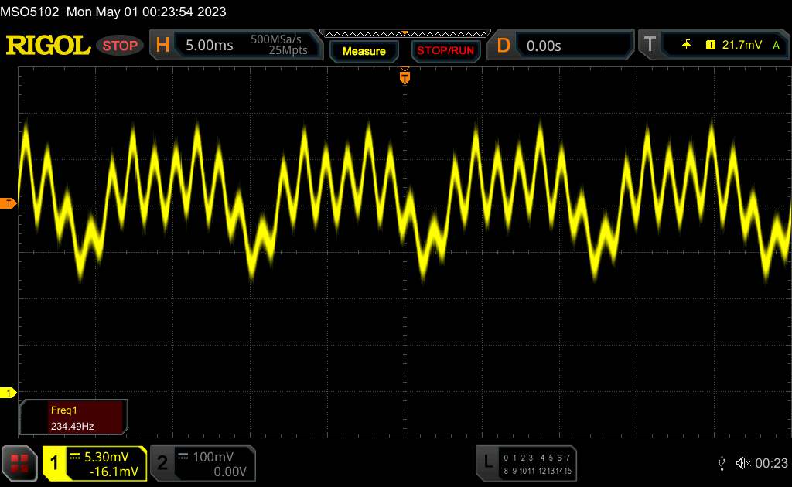Click the digital channels 0-15 label

538,465
